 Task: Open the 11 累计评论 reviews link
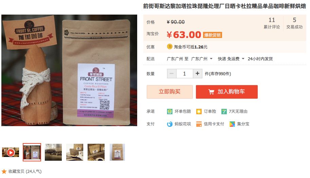[272, 23]
